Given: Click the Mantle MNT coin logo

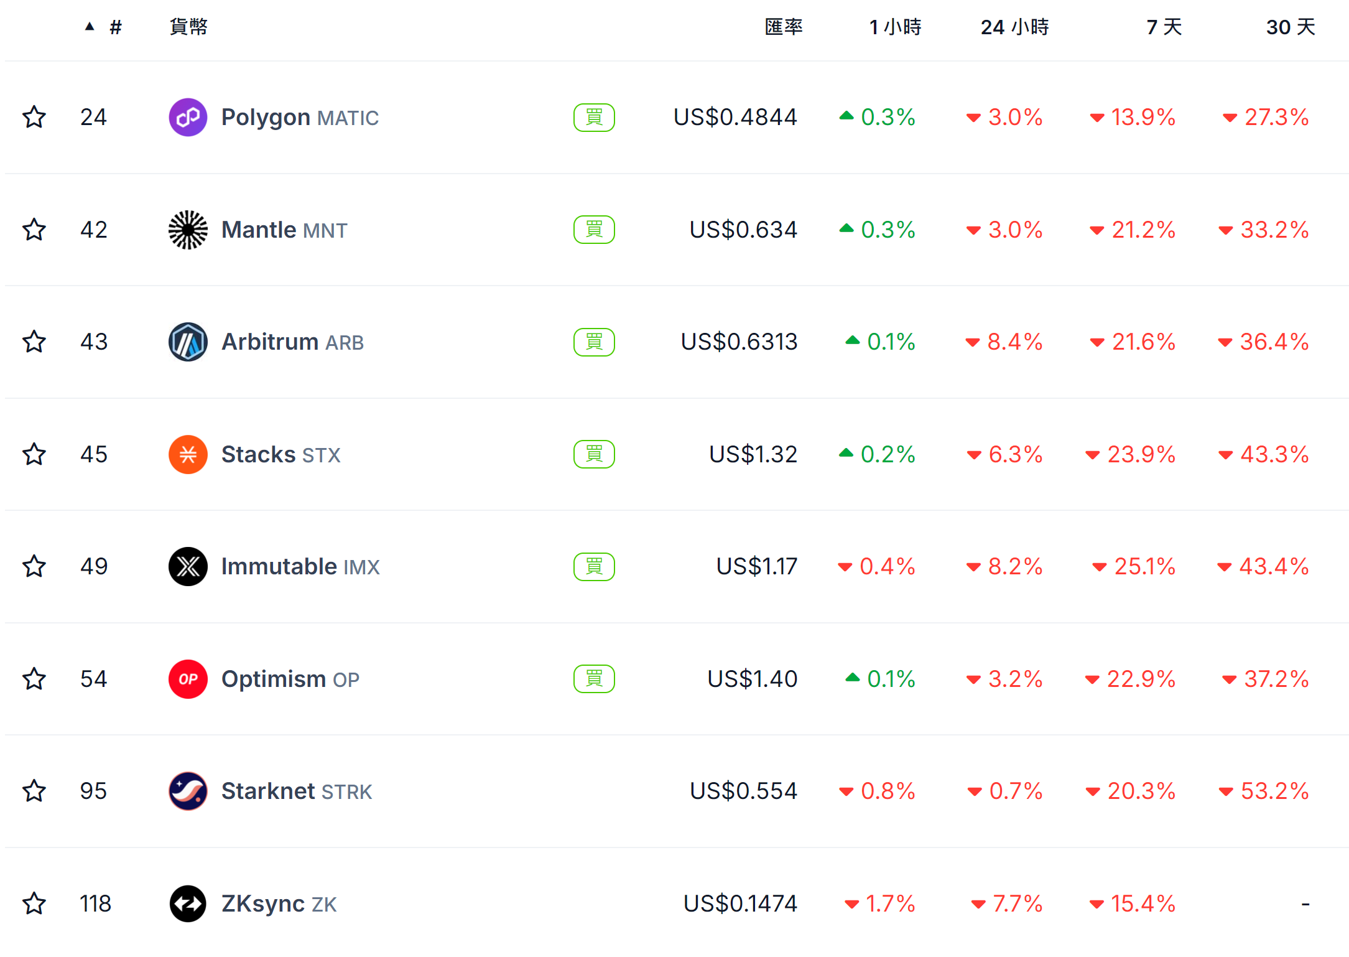Looking at the screenshot, I should (x=188, y=230).
